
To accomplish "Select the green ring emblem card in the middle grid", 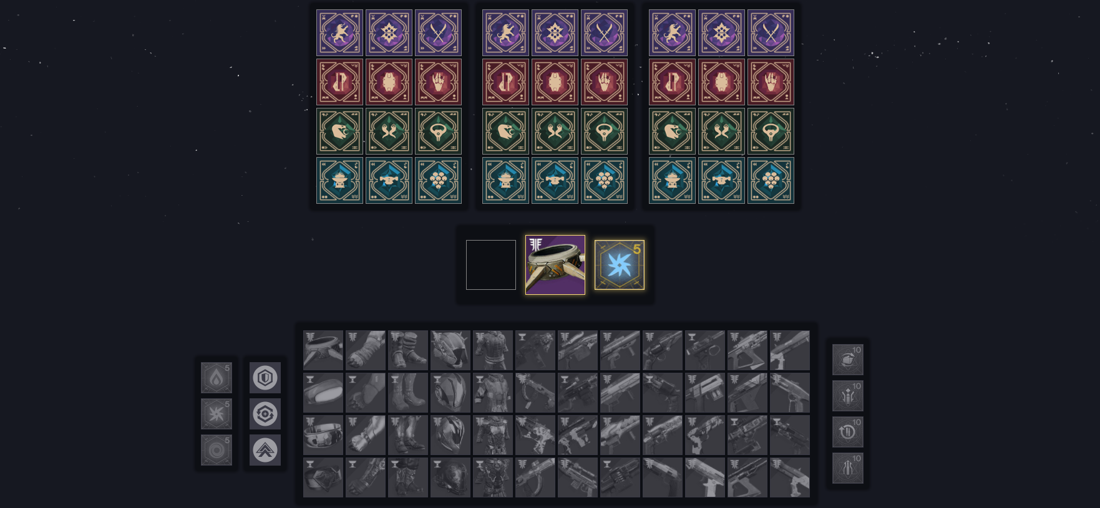I will [604, 131].
